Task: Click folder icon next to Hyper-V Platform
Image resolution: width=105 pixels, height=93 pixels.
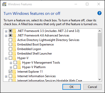Action: coord(19,67)
